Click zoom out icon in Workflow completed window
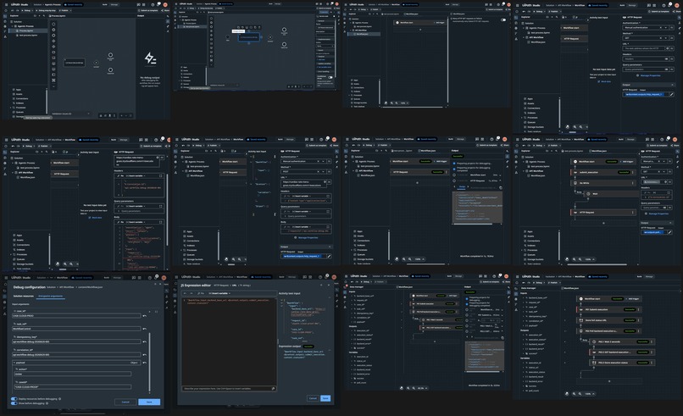 click(x=409, y=258)
